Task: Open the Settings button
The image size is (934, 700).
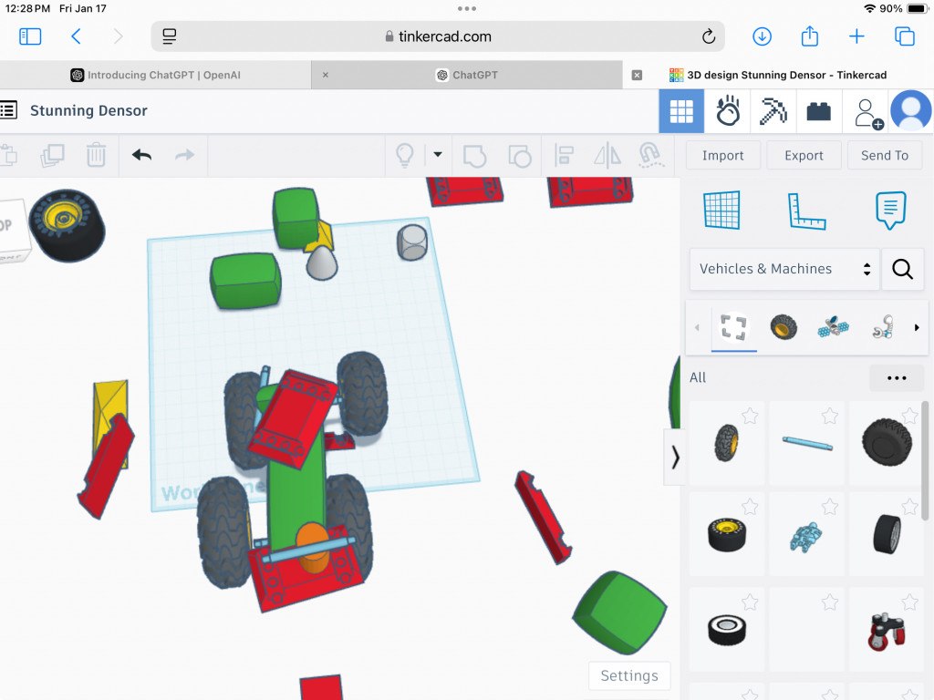Action: [x=628, y=675]
